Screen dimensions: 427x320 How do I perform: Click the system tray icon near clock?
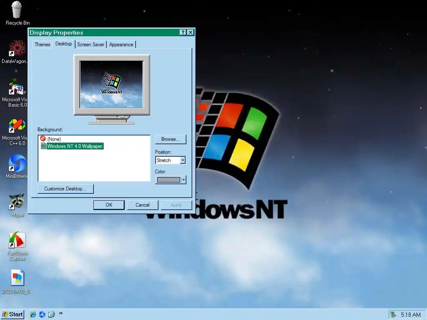[393, 315]
